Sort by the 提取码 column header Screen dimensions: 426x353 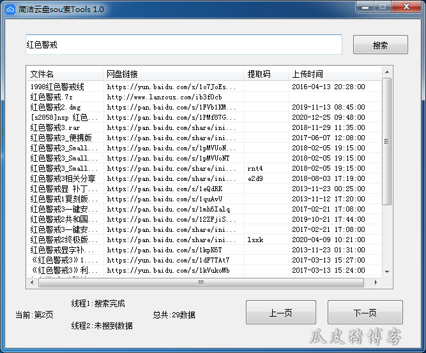[266, 74]
